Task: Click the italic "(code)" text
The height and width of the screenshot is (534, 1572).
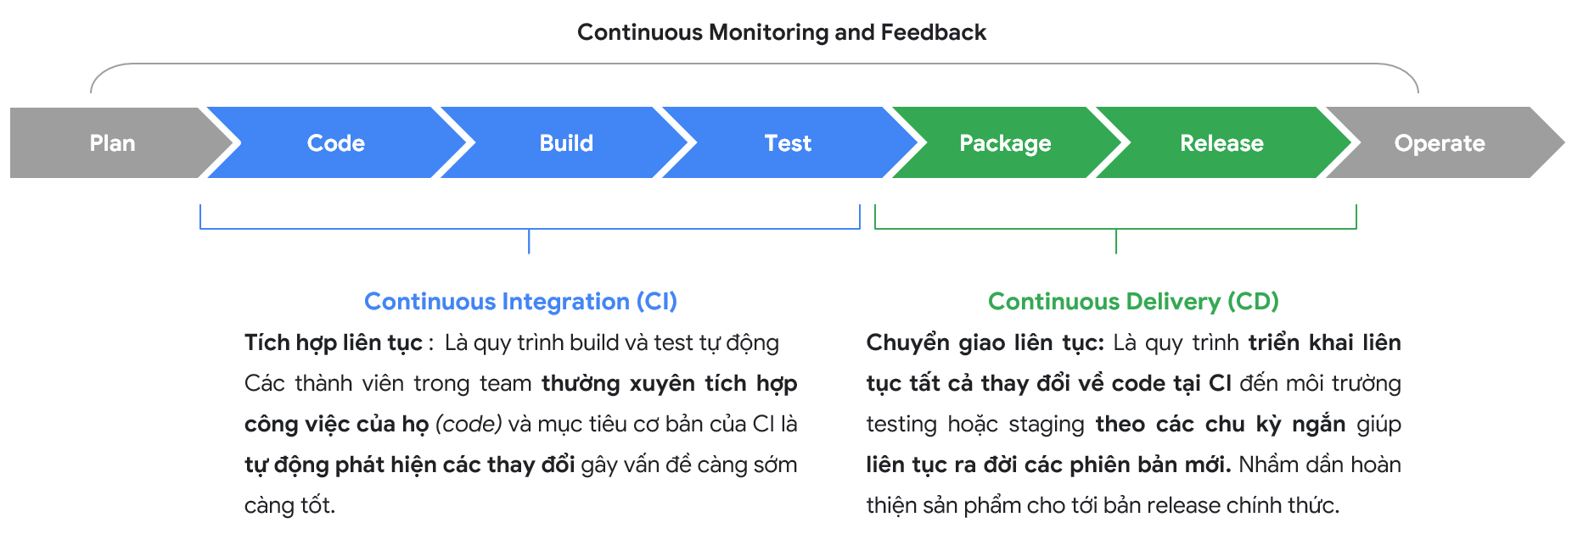Action: [469, 424]
